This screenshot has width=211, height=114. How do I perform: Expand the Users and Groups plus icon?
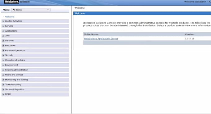tap(3, 75)
